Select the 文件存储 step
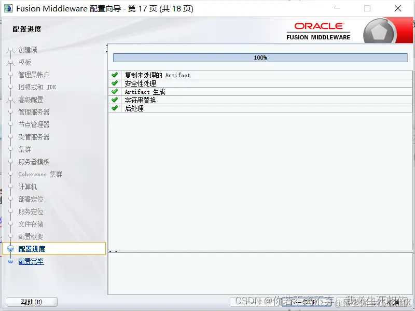Screen dimensions: 415x311 click(31, 224)
